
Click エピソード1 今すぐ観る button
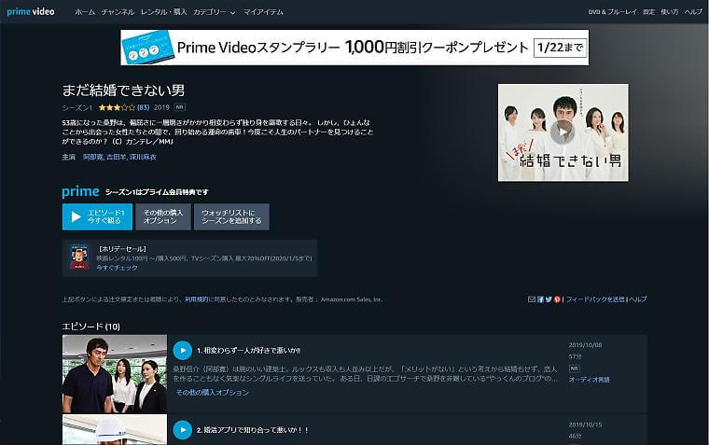97,216
